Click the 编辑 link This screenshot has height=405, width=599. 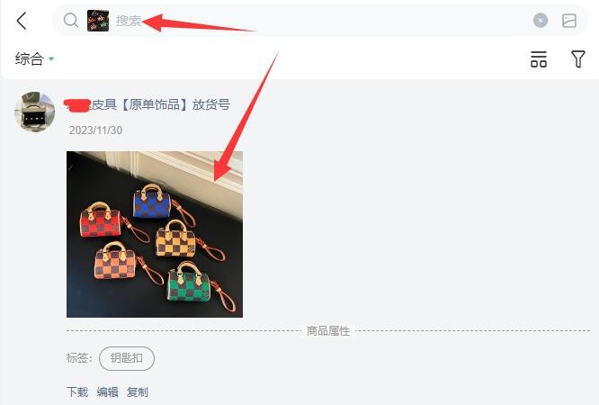click(x=107, y=392)
